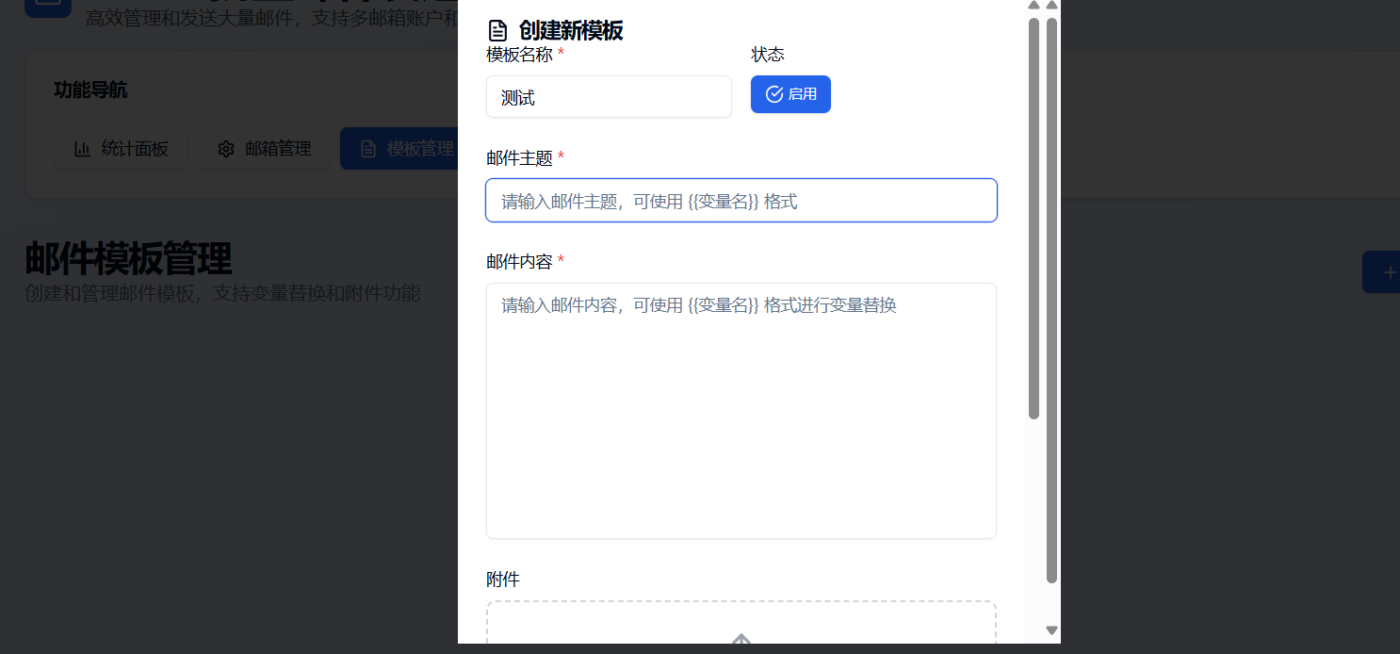
Task: Click the upload arrow icon in attachment area
Action: pyautogui.click(x=741, y=642)
